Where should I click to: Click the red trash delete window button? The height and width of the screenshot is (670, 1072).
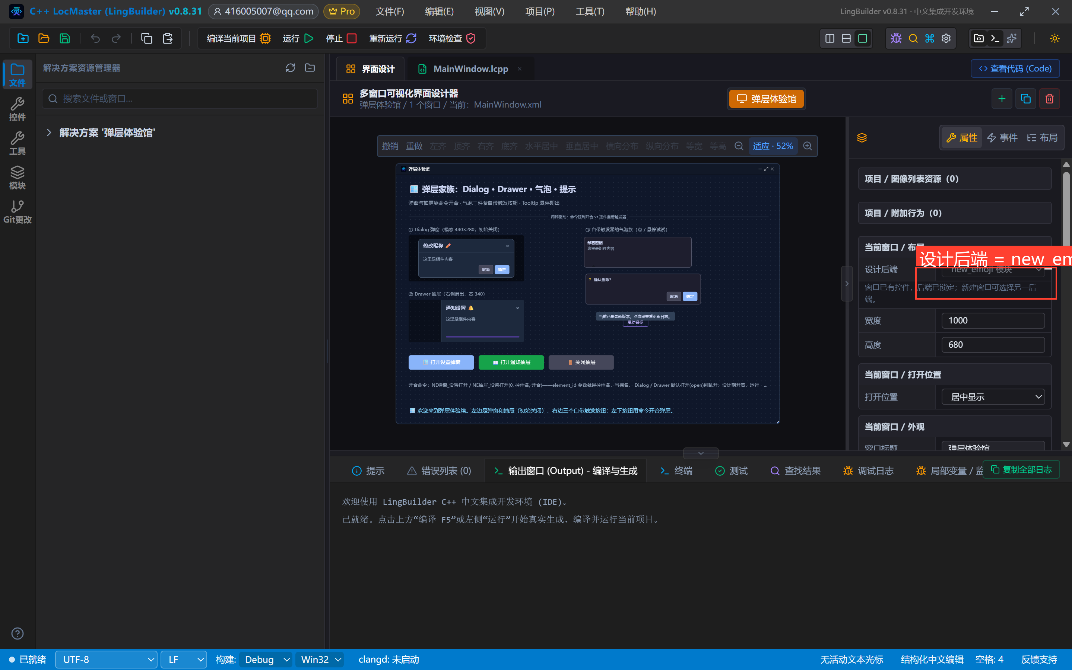tap(1049, 98)
